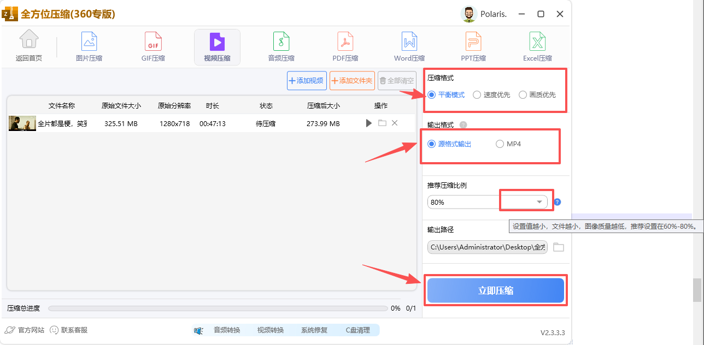Open the PDF压缩 tool
The width and height of the screenshot is (704, 345).
[345, 46]
